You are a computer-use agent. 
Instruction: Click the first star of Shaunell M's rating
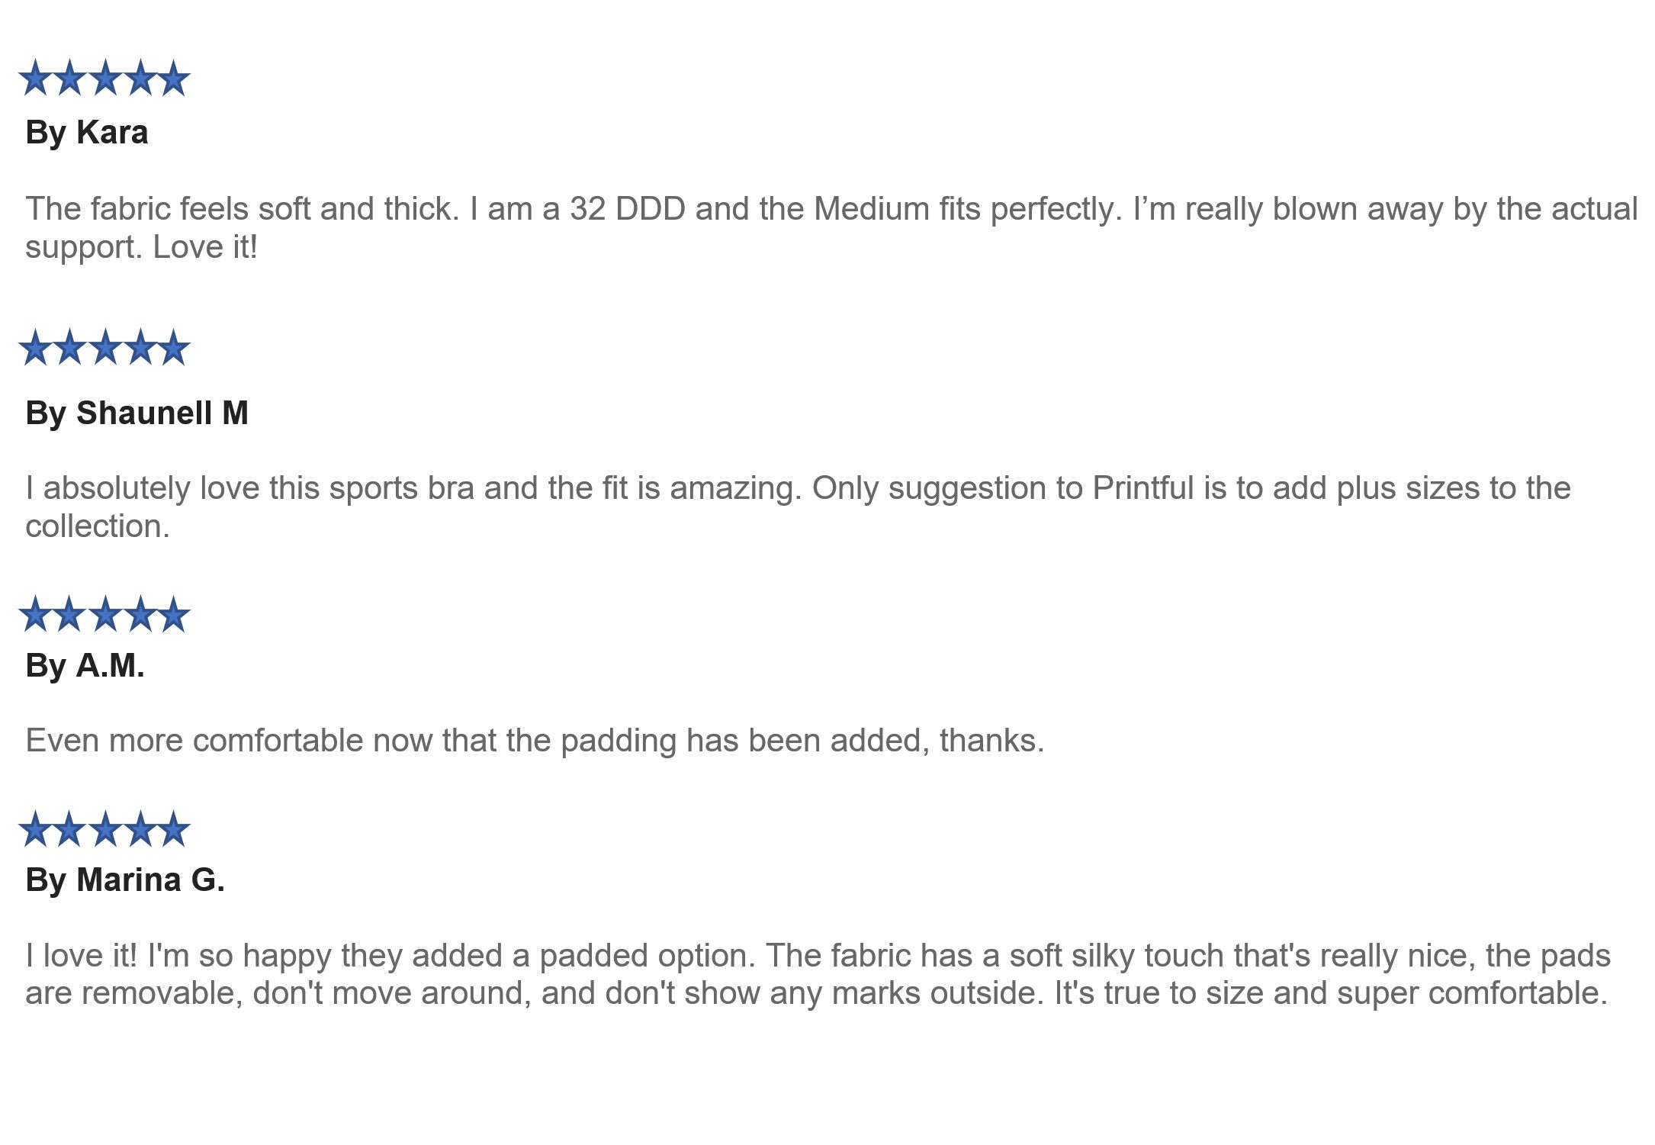34,348
